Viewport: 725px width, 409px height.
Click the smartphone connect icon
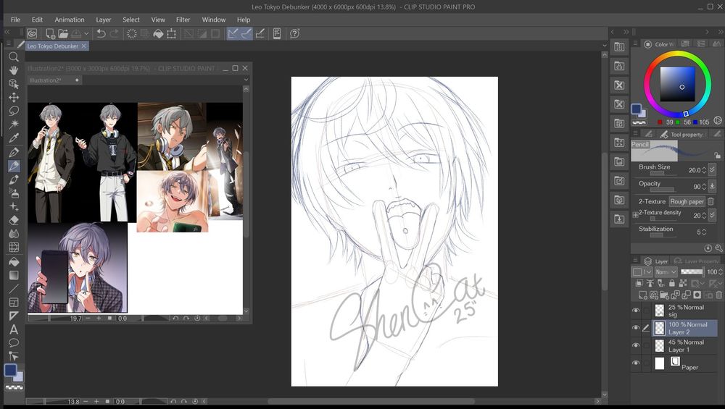pos(277,34)
